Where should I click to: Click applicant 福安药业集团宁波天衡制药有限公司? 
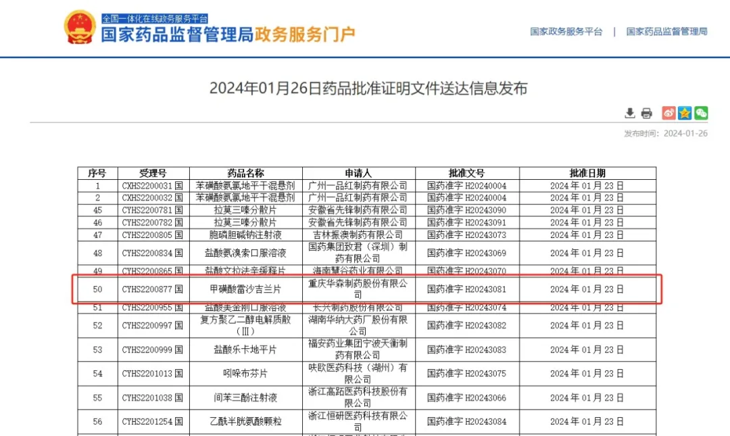point(358,349)
